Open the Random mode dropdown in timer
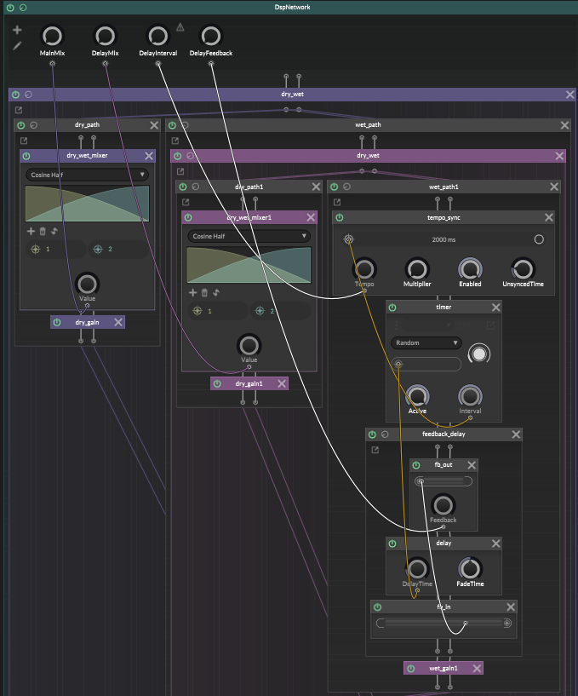This screenshot has width=578, height=696. (x=426, y=342)
